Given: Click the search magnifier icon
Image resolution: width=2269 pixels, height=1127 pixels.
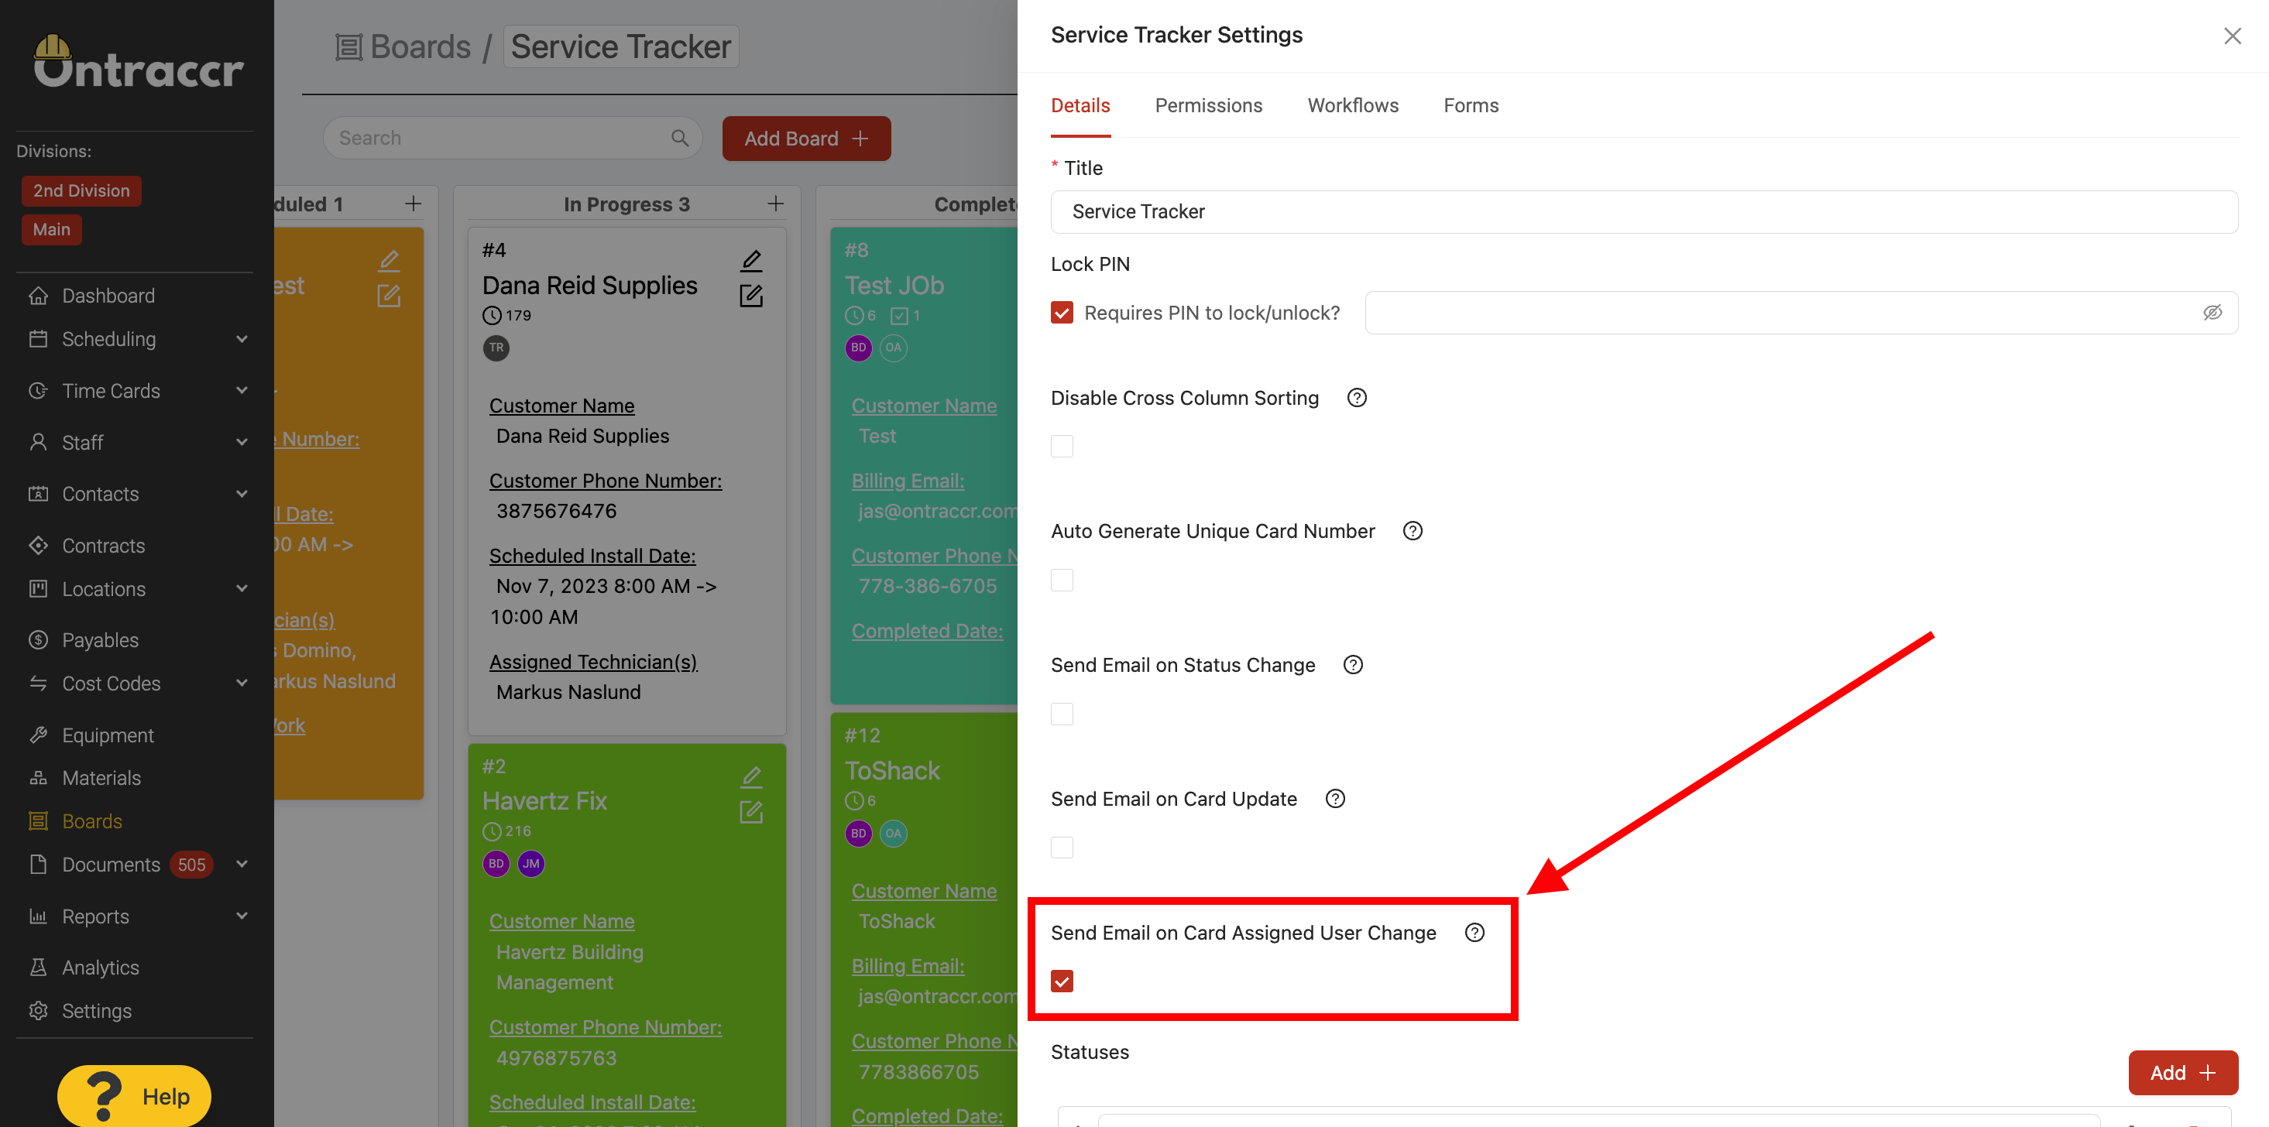Looking at the screenshot, I should [x=679, y=139].
